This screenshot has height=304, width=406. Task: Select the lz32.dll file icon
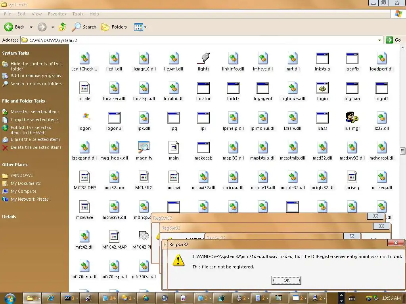382,118
